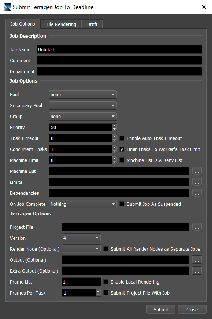Open the On Job Complete dropdown
This screenshot has width=212, height=319.
[x=83, y=204]
